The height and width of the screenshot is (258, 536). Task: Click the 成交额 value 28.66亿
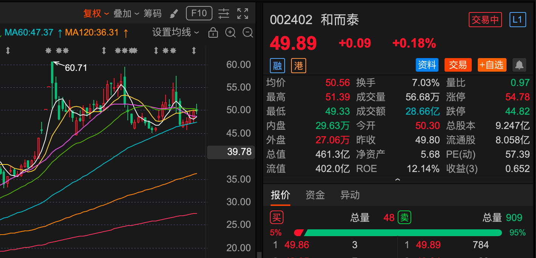pos(423,112)
